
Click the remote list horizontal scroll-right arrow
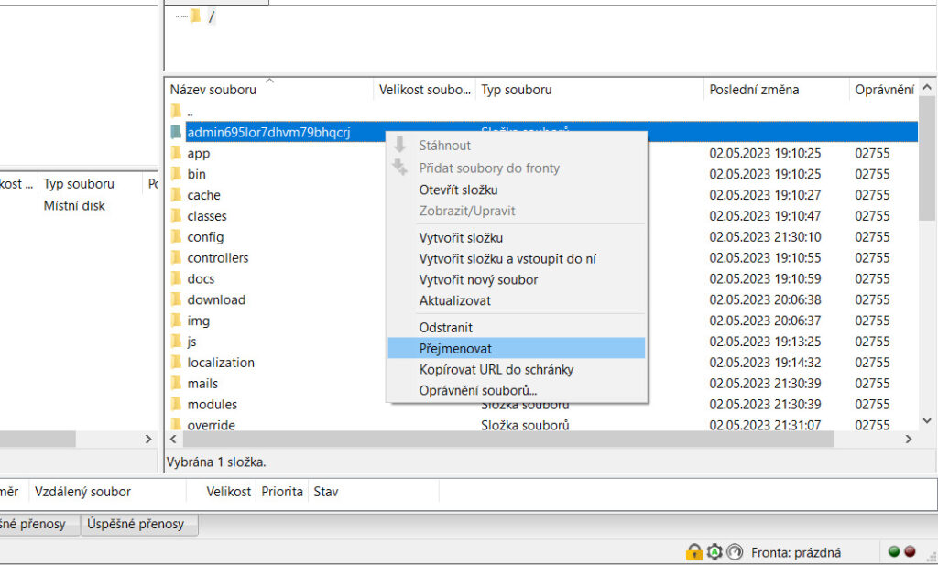[x=909, y=439]
